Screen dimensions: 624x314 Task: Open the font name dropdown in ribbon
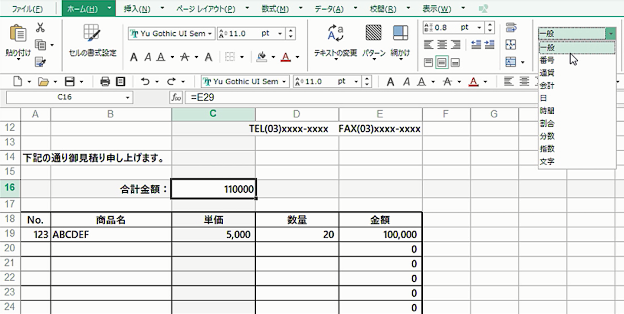(x=210, y=34)
